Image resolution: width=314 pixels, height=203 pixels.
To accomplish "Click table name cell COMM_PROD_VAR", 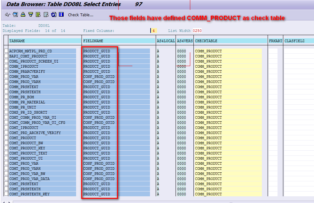I will click(42, 77).
